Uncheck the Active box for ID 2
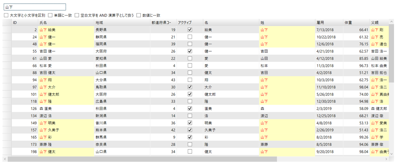This screenshot has height=164, width=396. point(190,30)
